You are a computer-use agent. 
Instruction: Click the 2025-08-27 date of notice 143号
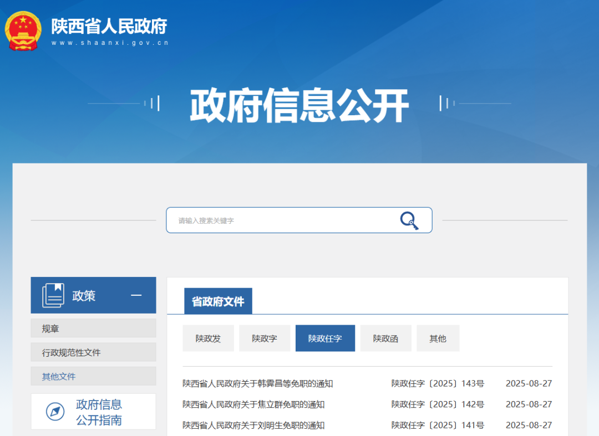tap(529, 383)
